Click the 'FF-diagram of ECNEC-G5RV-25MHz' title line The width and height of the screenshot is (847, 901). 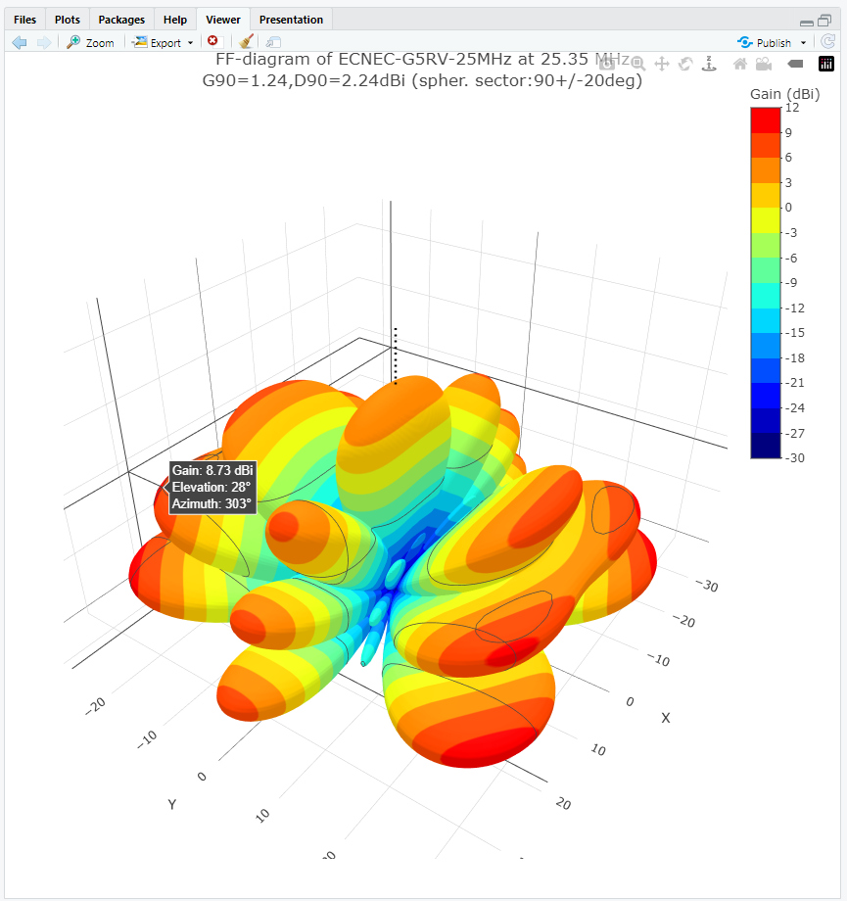pos(422,59)
